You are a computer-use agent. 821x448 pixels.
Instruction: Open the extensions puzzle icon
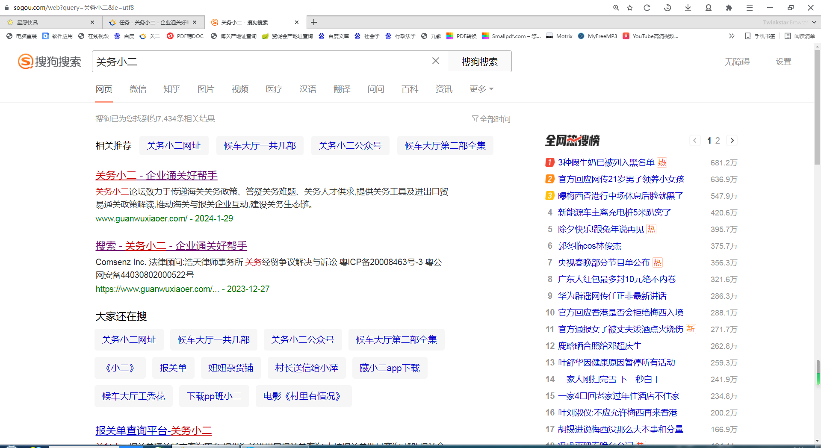click(x=729, y=8)
